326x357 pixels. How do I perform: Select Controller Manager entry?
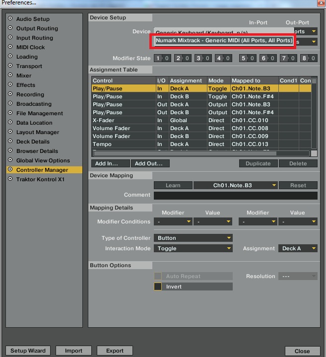tap(44, 170)
